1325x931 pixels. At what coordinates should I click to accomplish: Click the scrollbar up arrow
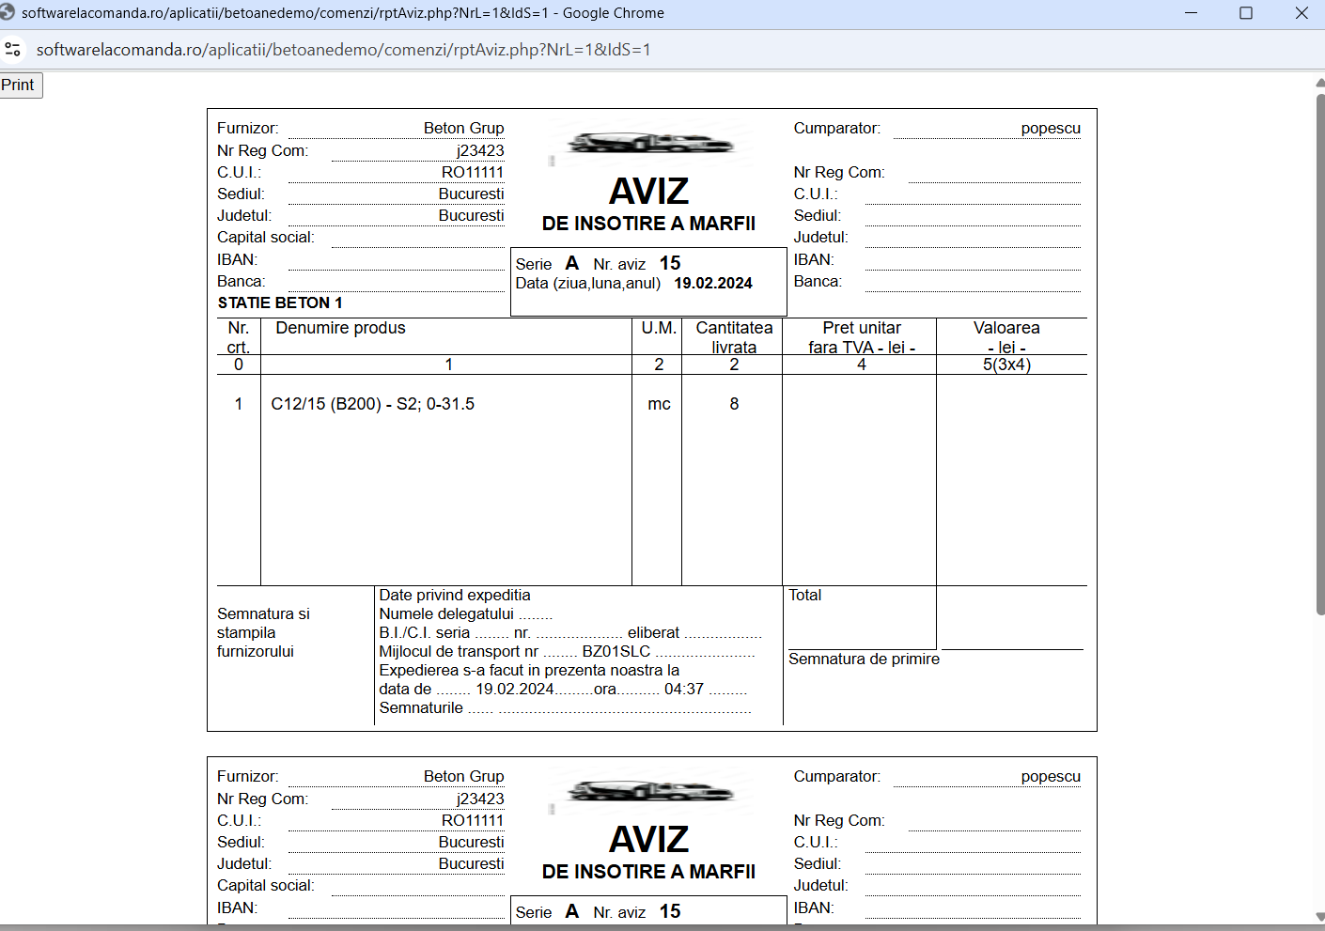tap(1319, 84)
